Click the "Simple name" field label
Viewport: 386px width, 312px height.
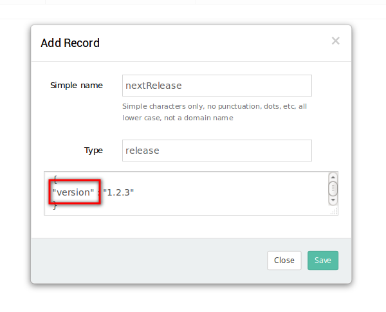[x=77, y=86]
